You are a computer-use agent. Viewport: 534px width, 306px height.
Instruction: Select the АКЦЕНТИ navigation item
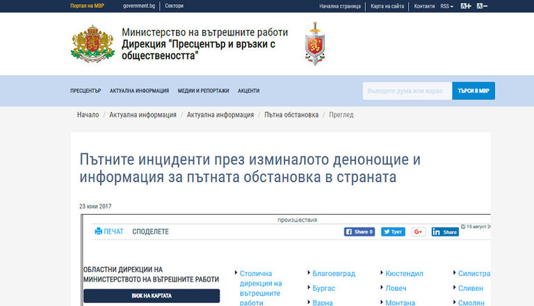[x=248, y=91]
